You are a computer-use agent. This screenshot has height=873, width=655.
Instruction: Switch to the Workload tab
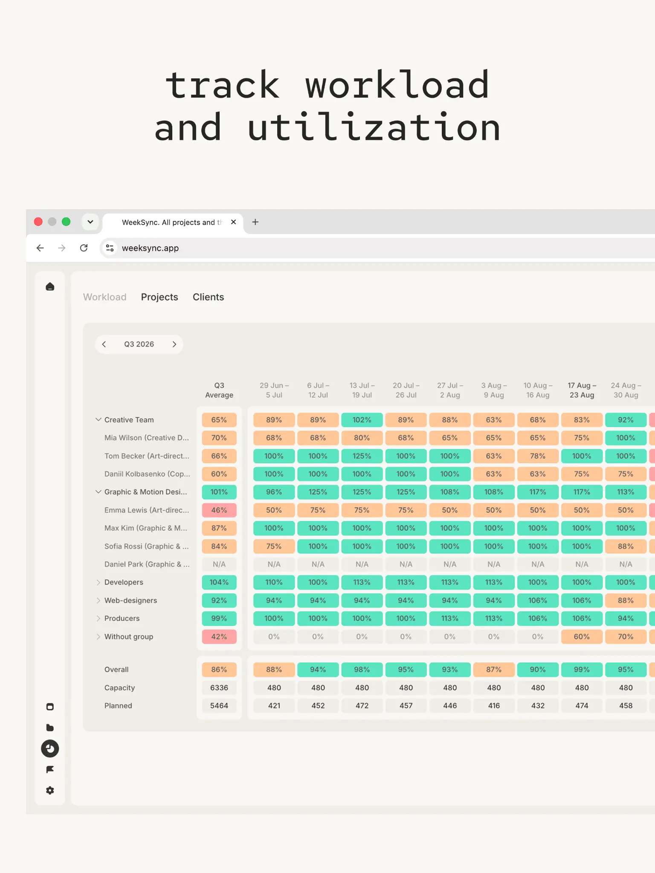[105, 297]
